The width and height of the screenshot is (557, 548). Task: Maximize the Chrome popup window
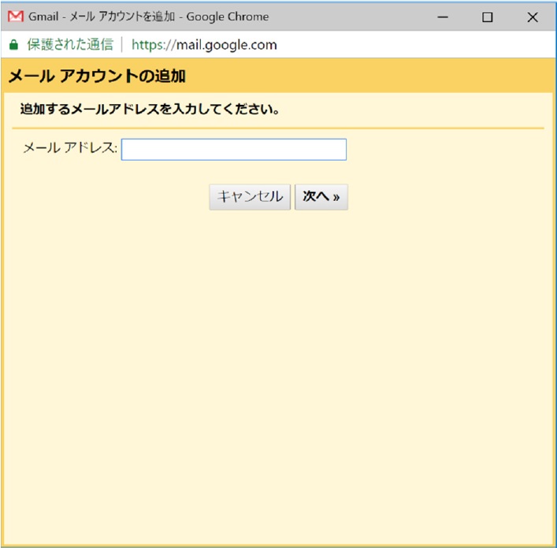click(x=488, y=17)
